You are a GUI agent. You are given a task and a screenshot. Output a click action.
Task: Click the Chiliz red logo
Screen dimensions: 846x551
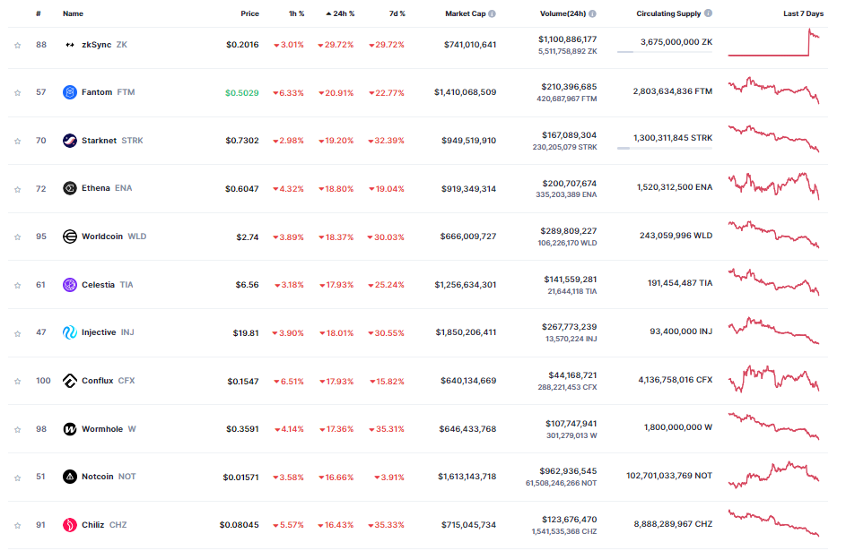pos(70,525)
